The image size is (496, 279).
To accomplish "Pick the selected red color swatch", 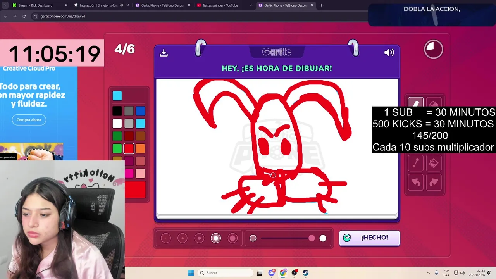I will point(129,148).
